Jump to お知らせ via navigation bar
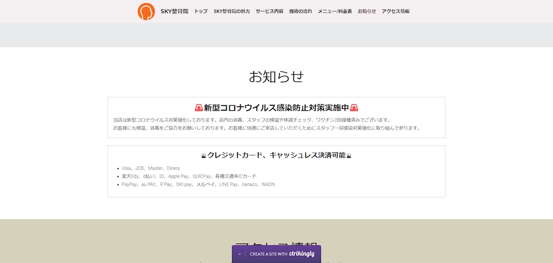Viewport: 553px width, 263px height. 367,11
